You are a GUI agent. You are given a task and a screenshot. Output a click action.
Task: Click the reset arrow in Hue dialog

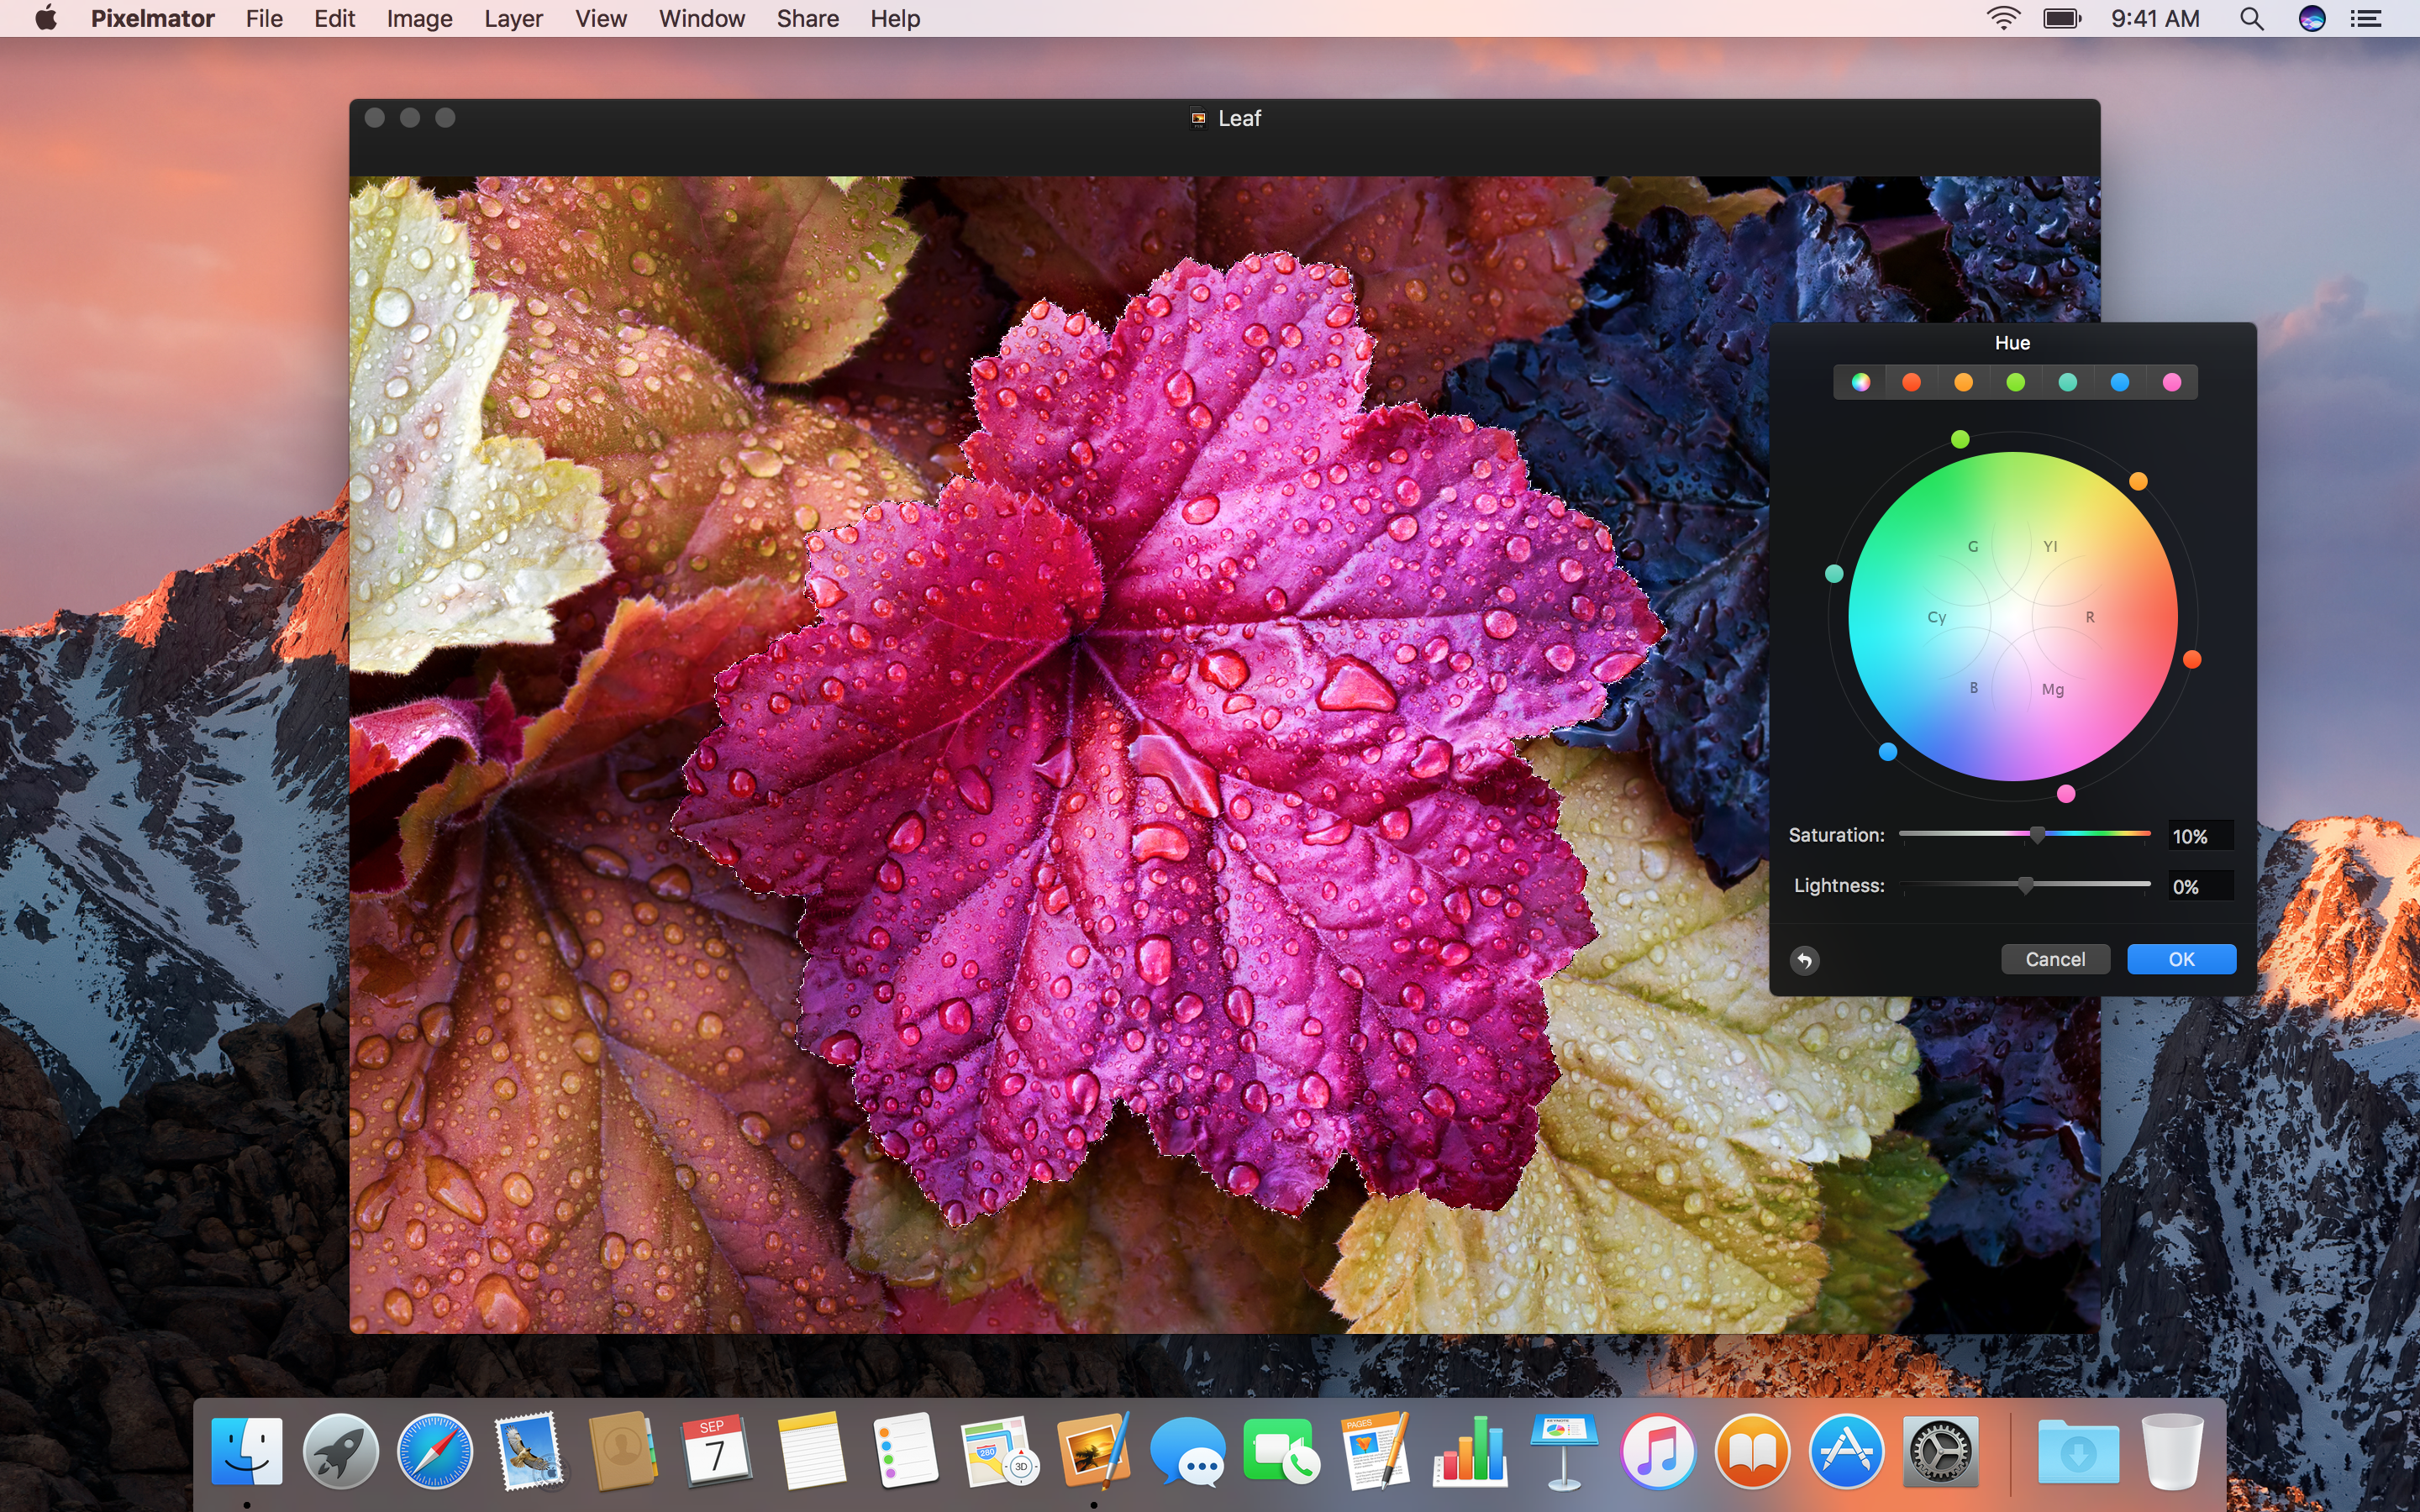tap(1804, 960)
